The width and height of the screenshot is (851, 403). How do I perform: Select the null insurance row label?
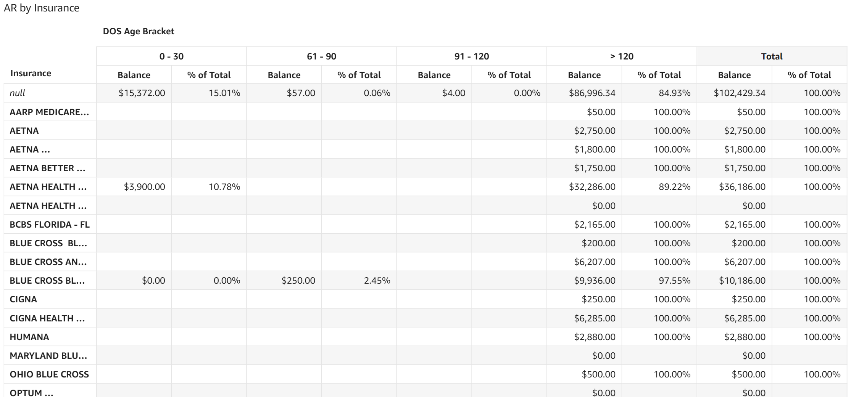(18, 93)
